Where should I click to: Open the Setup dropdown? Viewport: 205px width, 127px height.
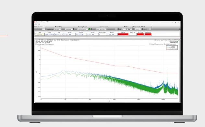(41, 27)
